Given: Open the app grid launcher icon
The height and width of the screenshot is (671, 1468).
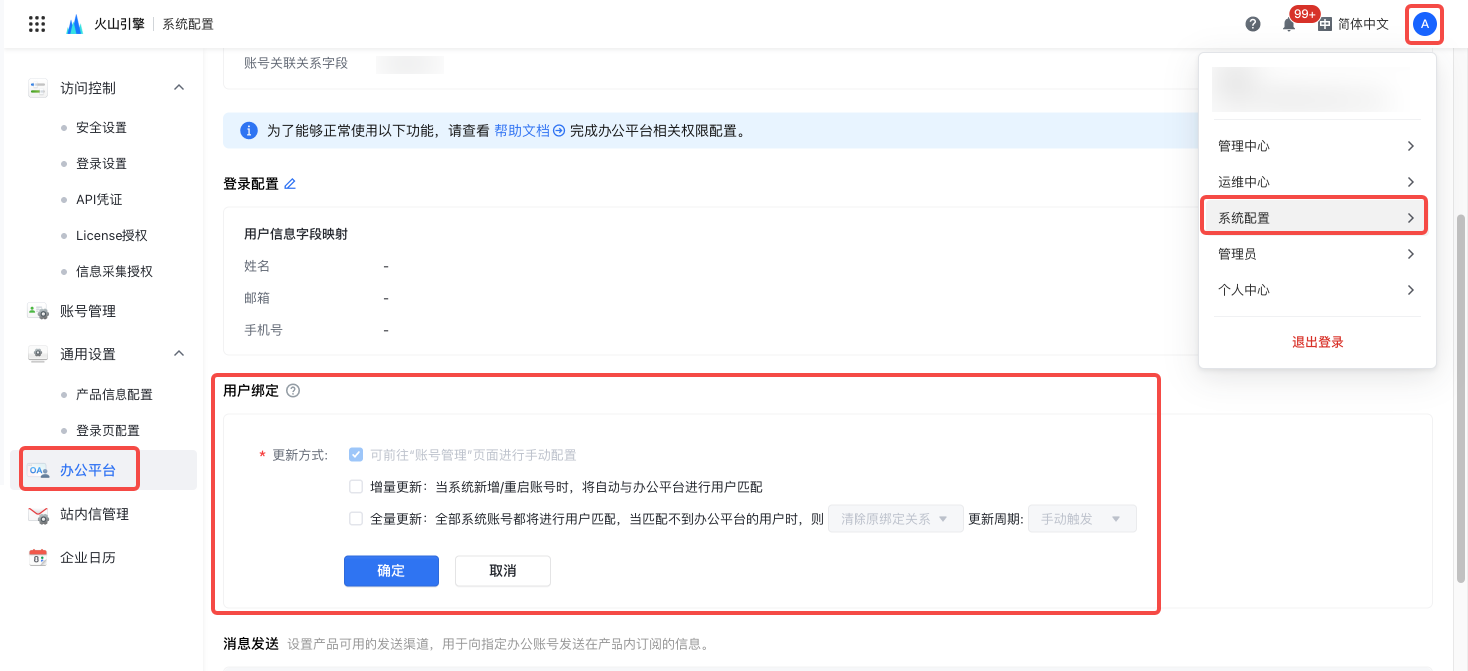Looking at the screenshot, I should (x=37, y=24).
